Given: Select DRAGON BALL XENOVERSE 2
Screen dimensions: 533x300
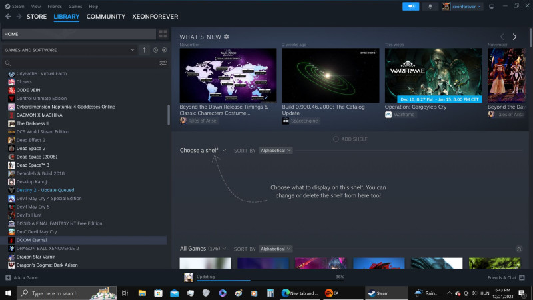Looking at the screenshot, I should [47, 249].
